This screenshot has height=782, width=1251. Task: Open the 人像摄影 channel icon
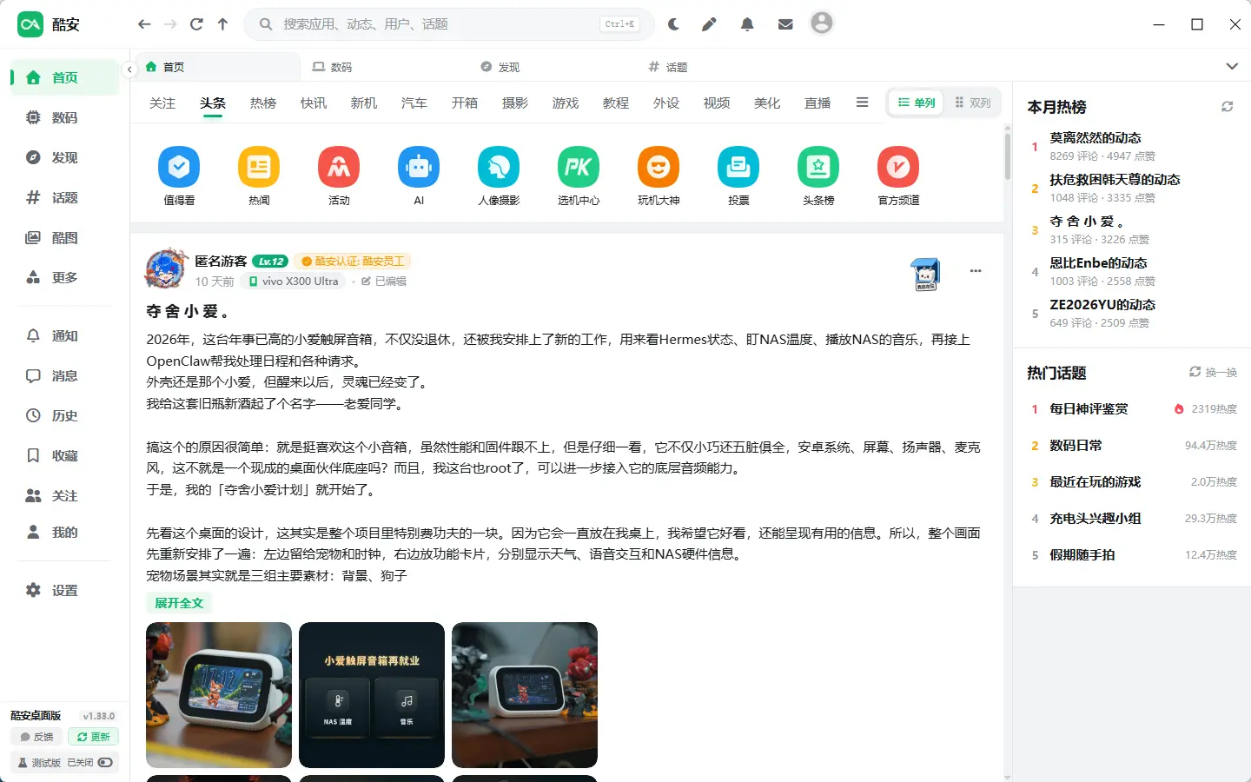(x=499, y=167)
